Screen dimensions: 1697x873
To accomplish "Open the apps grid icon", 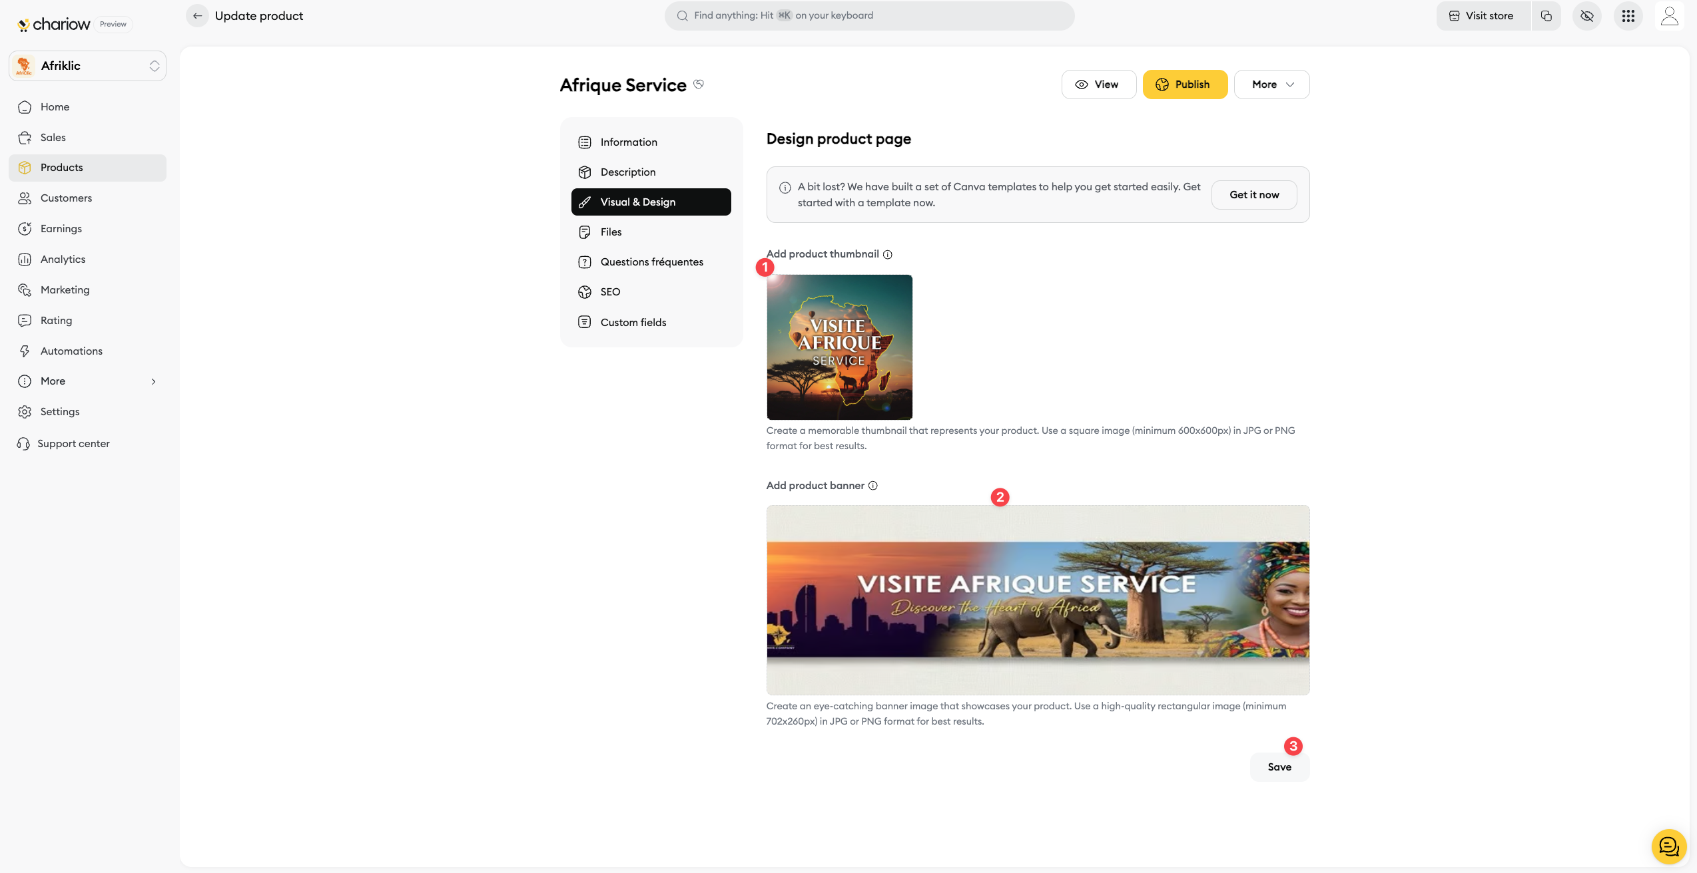I will [1628, 16].
